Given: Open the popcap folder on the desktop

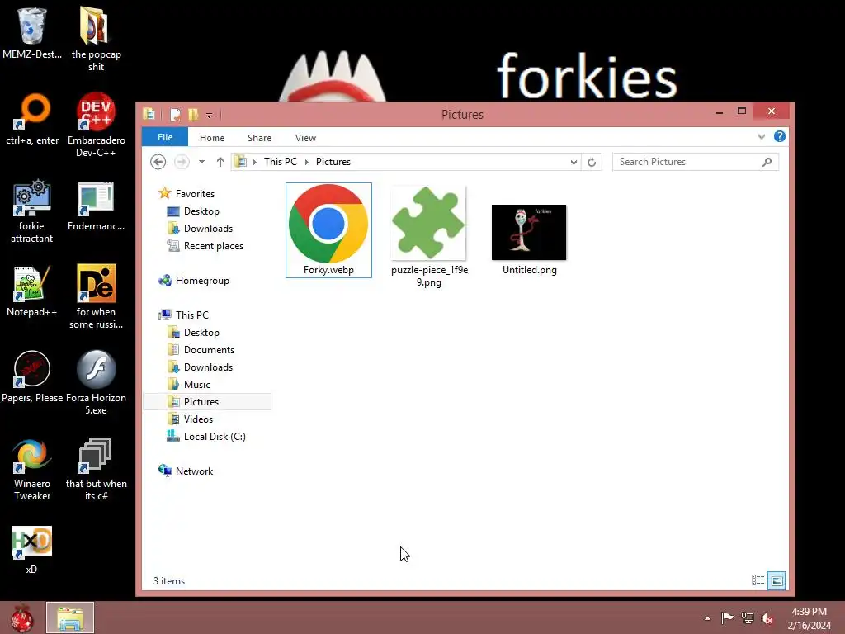Looking at the screenshot, I should (96, 39).
